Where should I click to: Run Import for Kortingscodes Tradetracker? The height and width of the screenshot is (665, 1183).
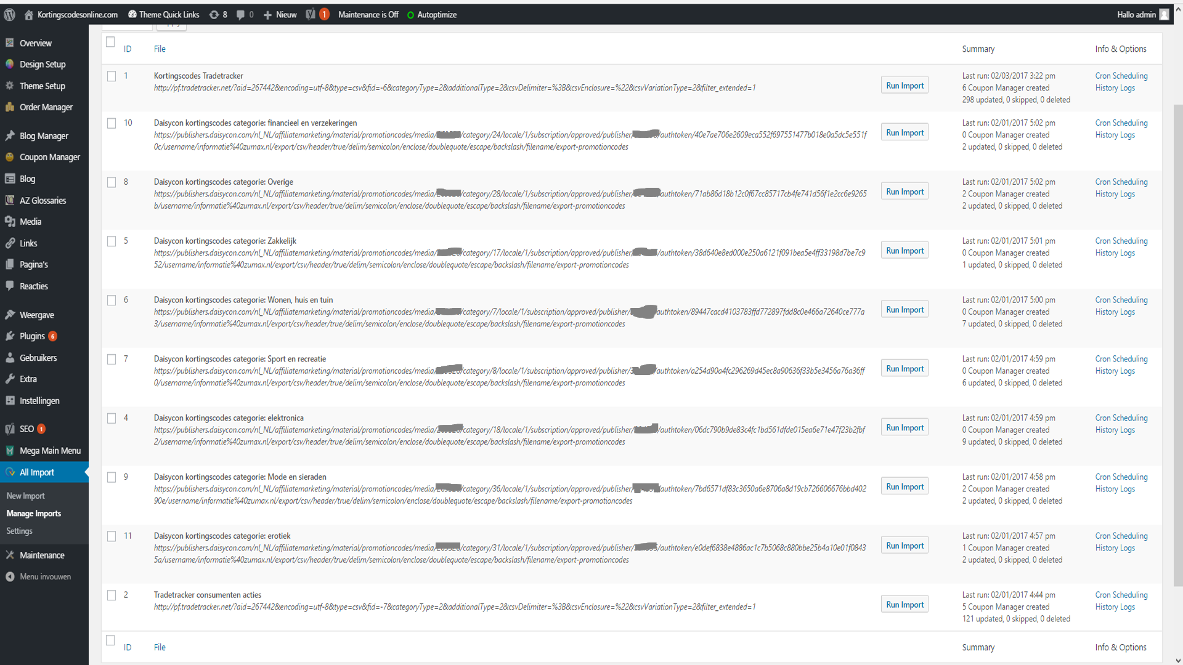905,86
